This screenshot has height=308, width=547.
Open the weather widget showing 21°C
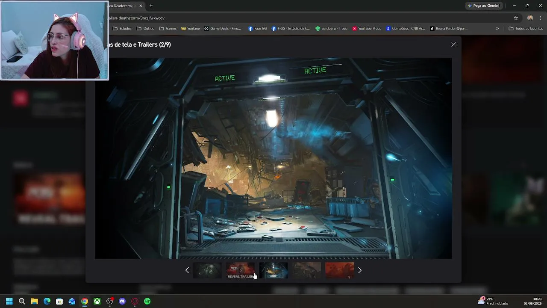tap(494, 301)
